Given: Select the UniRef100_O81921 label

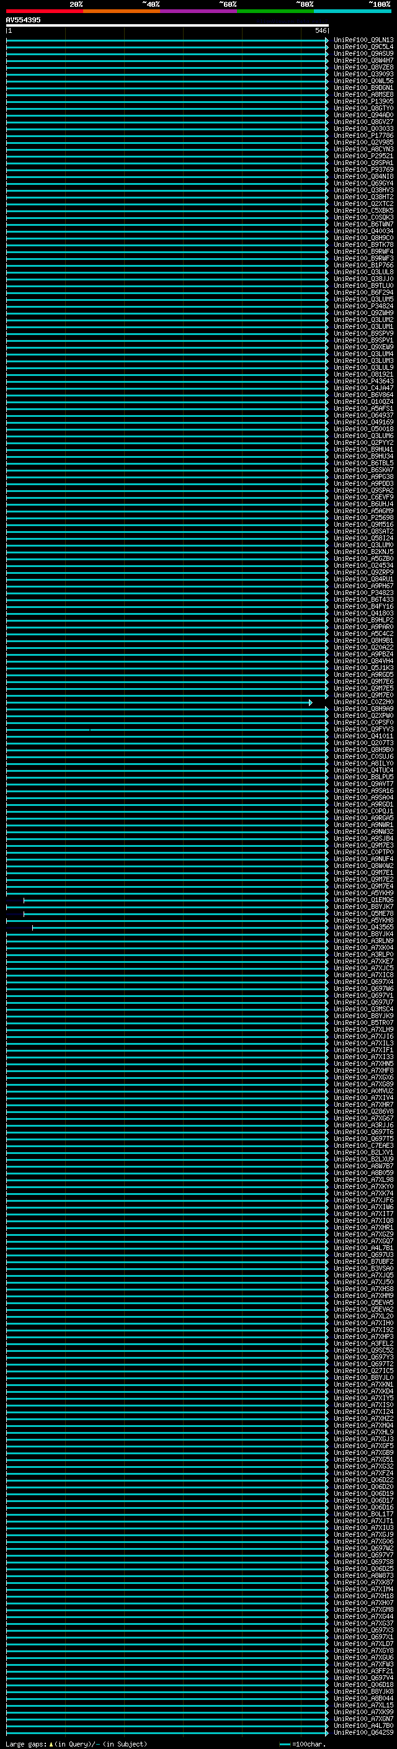Looking at the screenshot, I should (x=364, y=374).
